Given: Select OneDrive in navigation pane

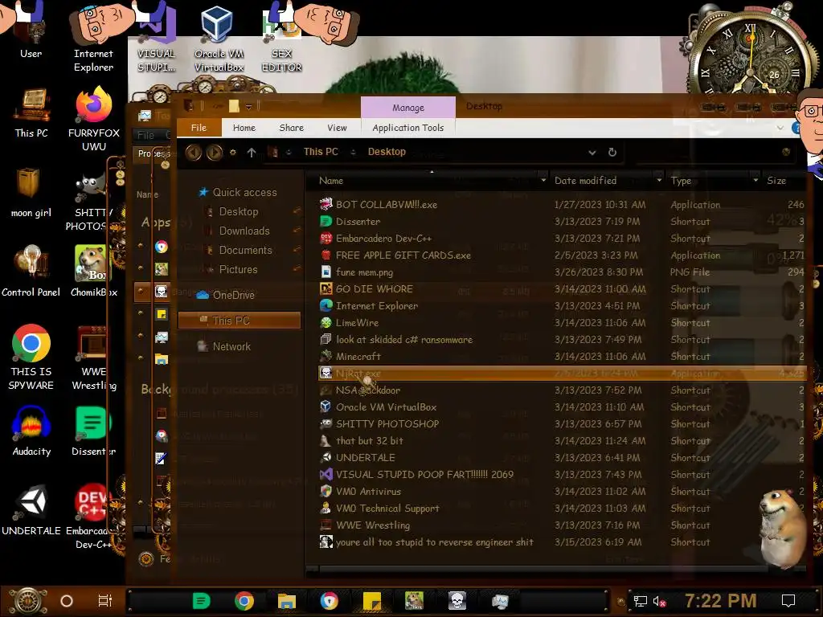Looking at the screenshot, I should [x=226, y=296].
